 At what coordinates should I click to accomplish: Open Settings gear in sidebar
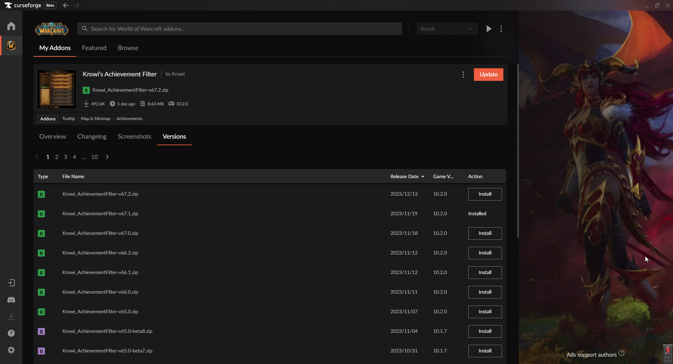pyautogui.click(x=11, y=350)
